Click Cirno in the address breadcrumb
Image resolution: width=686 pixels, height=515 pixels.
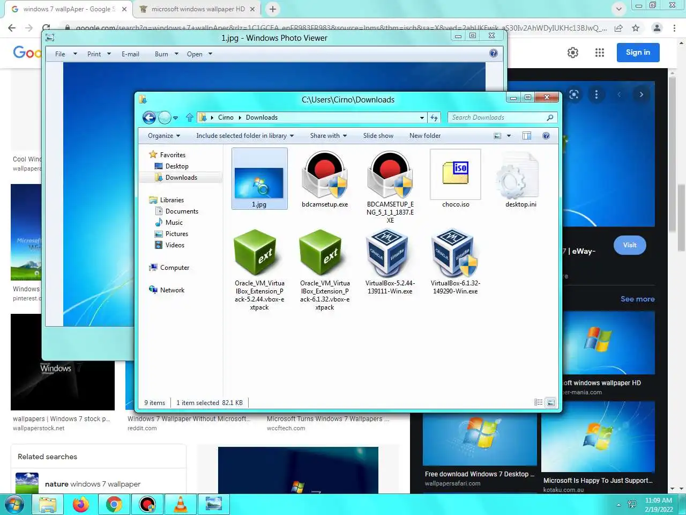pos(226,117)
